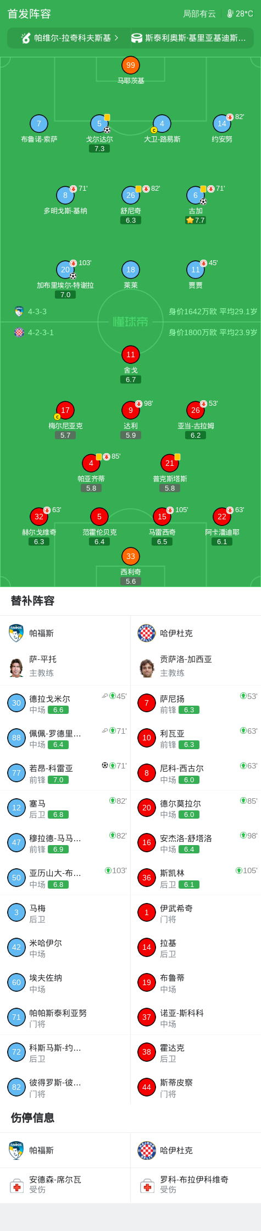
Task: Open player 26 舒尼奇 on the pitch
Action: (x=130, y=195)
